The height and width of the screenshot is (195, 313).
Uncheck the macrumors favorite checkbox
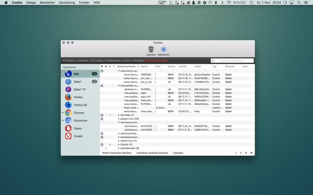[102, 71]
